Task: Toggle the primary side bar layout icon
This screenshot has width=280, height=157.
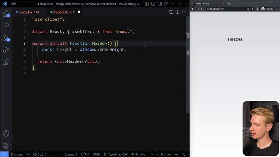Action: [147, 4]
